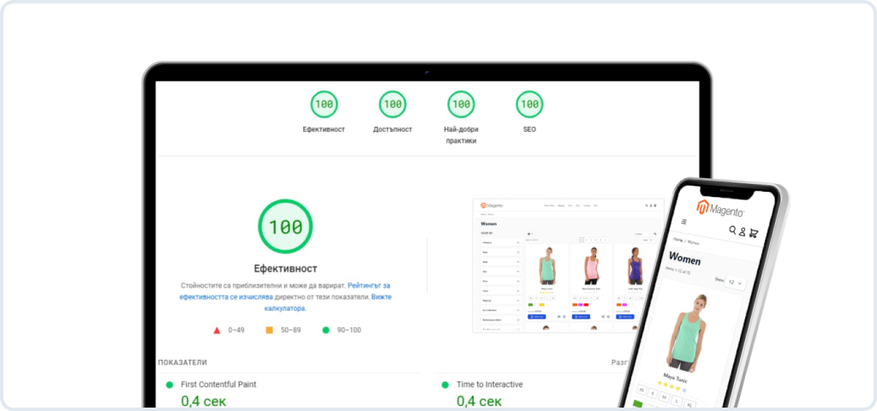This screenshot has height=411, width=877.
Task: Click the Най-добри практики score gauge
Action: (461, 104)
